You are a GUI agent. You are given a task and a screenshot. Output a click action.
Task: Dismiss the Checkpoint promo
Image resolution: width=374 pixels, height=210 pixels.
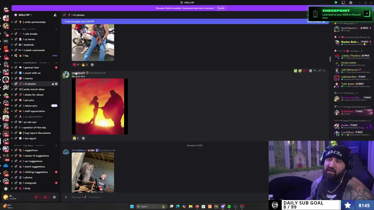pos(325,18)
